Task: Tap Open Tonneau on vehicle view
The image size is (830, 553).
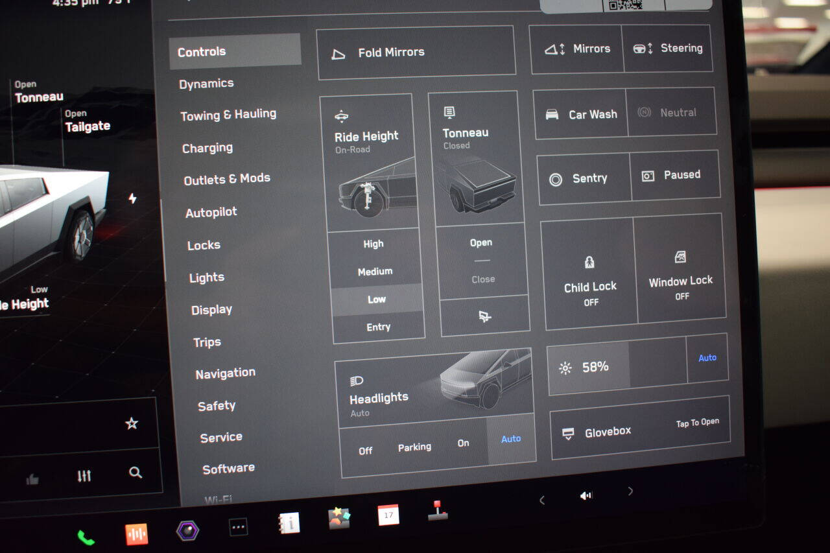Action: pyautogui.click(x=39, y=92)
